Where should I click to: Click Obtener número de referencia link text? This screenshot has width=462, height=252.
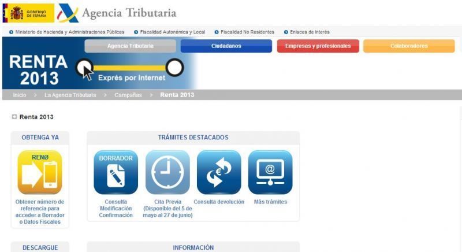(x=40, y=212)
